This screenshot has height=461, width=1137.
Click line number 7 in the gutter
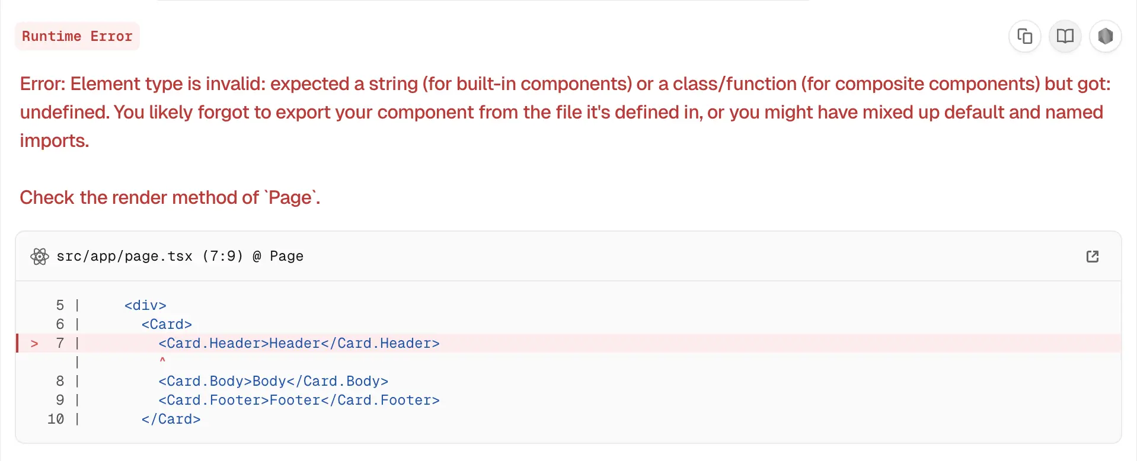coord(60,344)
